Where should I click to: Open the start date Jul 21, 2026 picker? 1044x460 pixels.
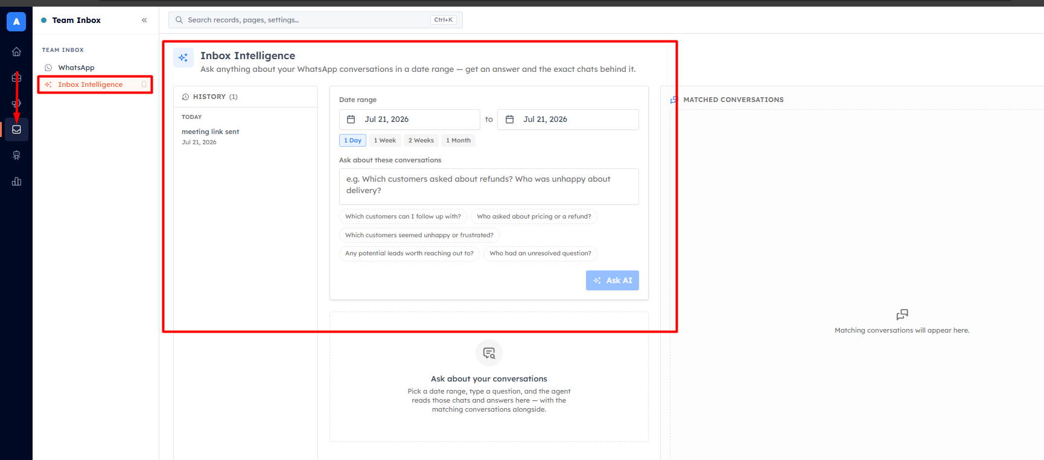coord(410,120)
